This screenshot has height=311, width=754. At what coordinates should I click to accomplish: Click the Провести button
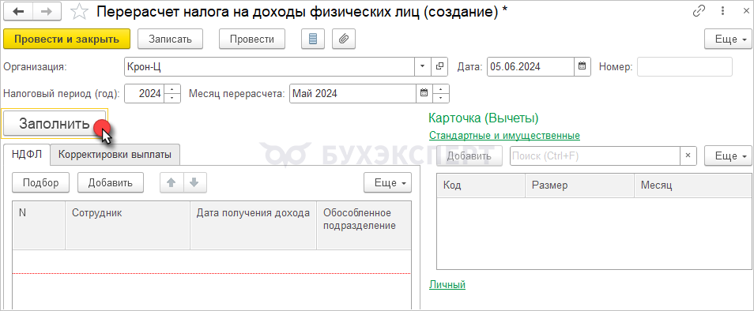[x=252, y=39]
